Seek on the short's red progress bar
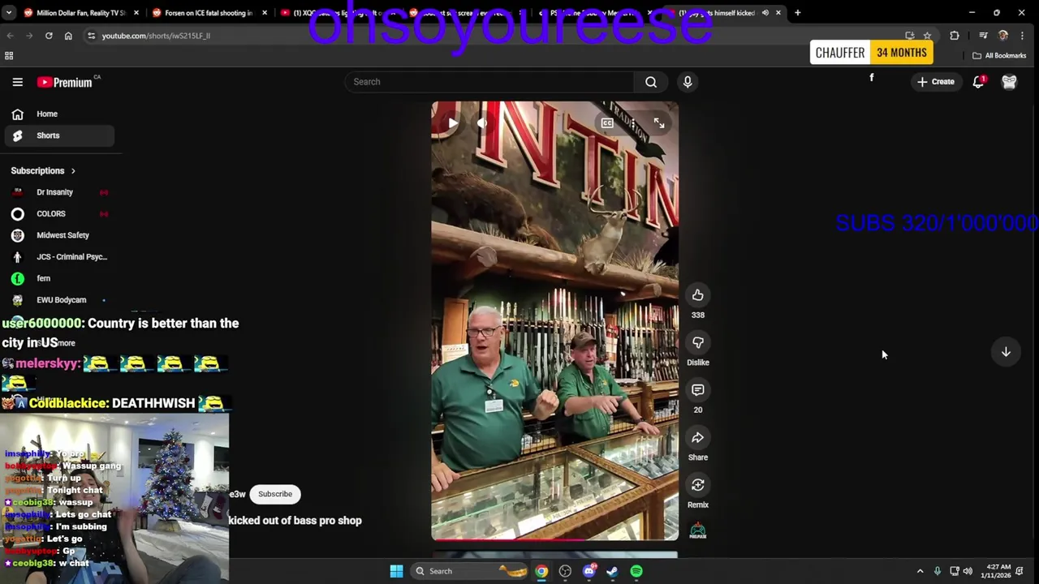 [554, 539]
